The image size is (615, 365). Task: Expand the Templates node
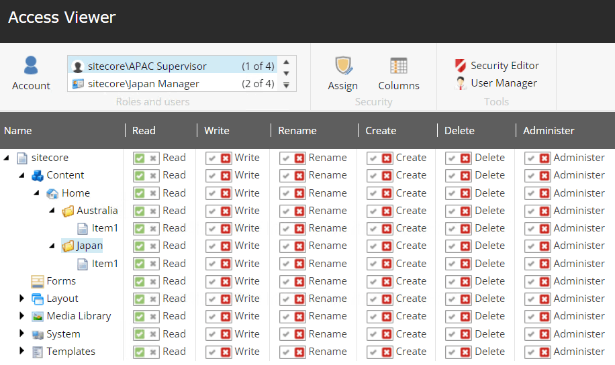coord(21,351)
